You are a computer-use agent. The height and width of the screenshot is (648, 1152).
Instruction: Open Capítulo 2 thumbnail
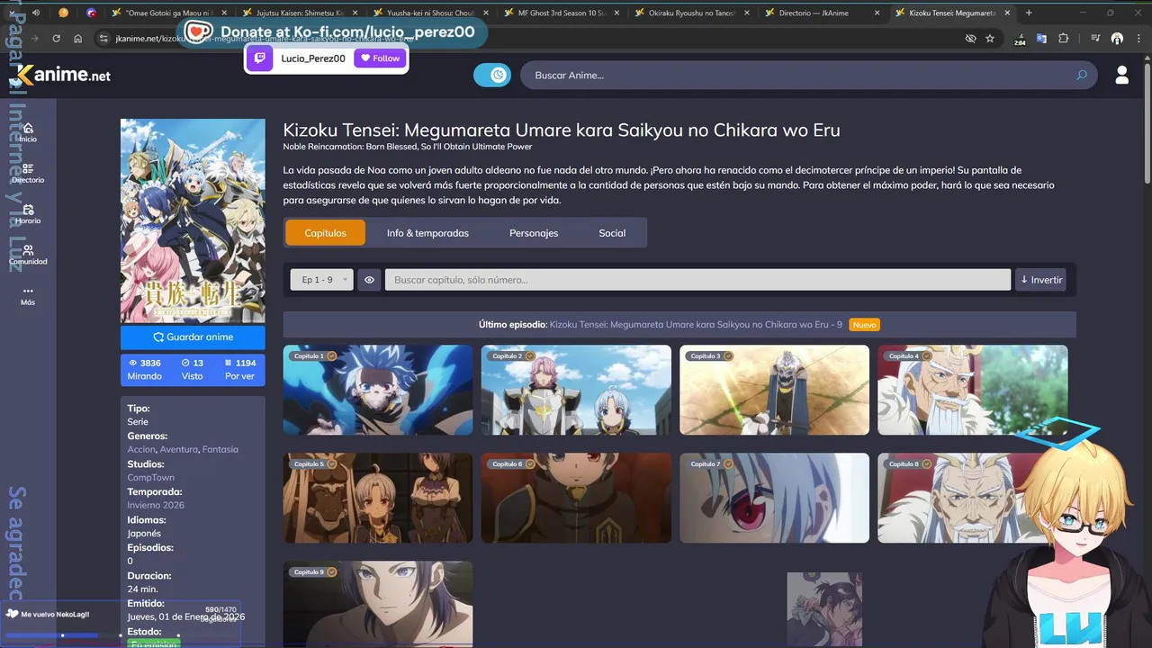(576, 390)
